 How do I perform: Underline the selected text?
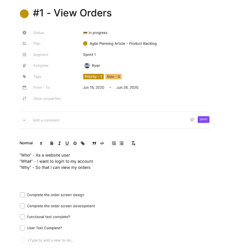[67, 143]
